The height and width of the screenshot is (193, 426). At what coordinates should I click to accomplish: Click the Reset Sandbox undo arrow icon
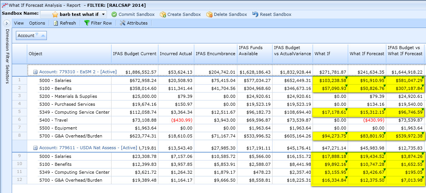256,14
